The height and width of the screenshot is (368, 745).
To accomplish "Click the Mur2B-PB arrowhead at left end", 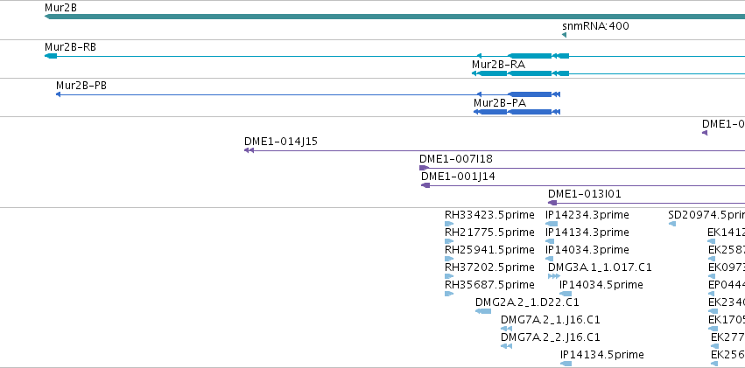I will tap(58, 94).
